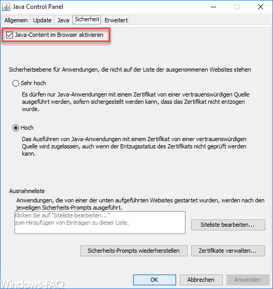Viewport: 273px width, 289px height.
Task: Click the Java coffee cup title icon
Action: pos(6,7)
